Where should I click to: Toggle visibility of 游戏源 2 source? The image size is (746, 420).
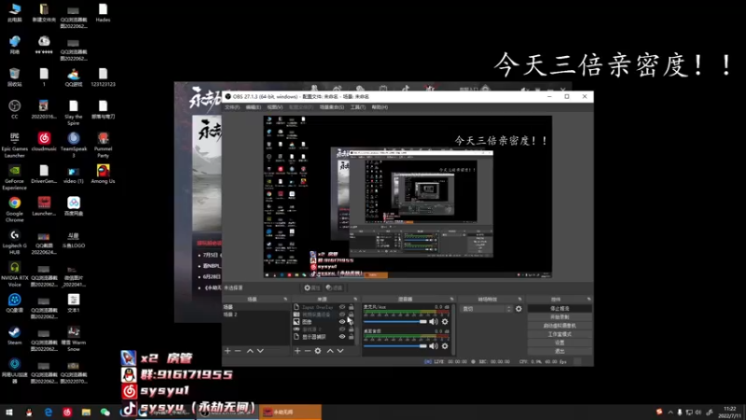click(342, 329)
